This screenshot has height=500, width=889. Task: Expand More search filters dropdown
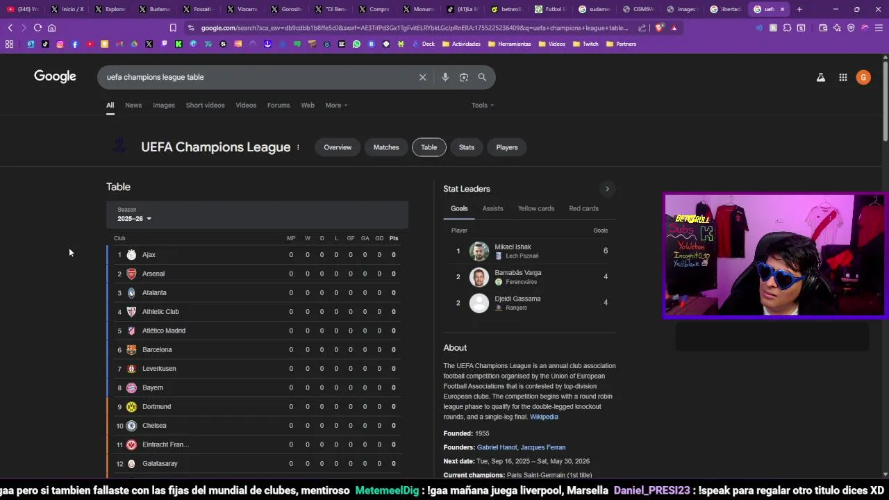336,106
